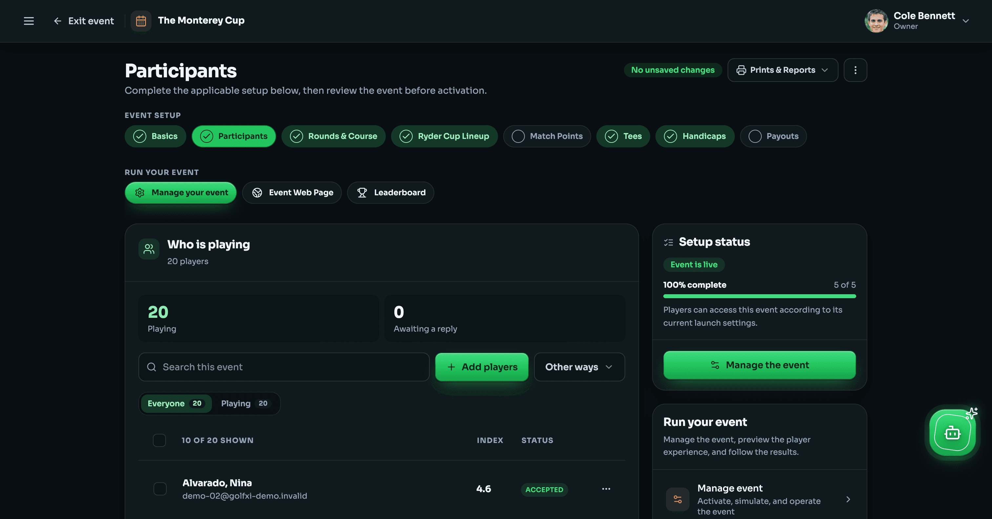Viewport: 992px width, 519px height.
Task: Click the checkmark icon on Tees
Action: 611,136
